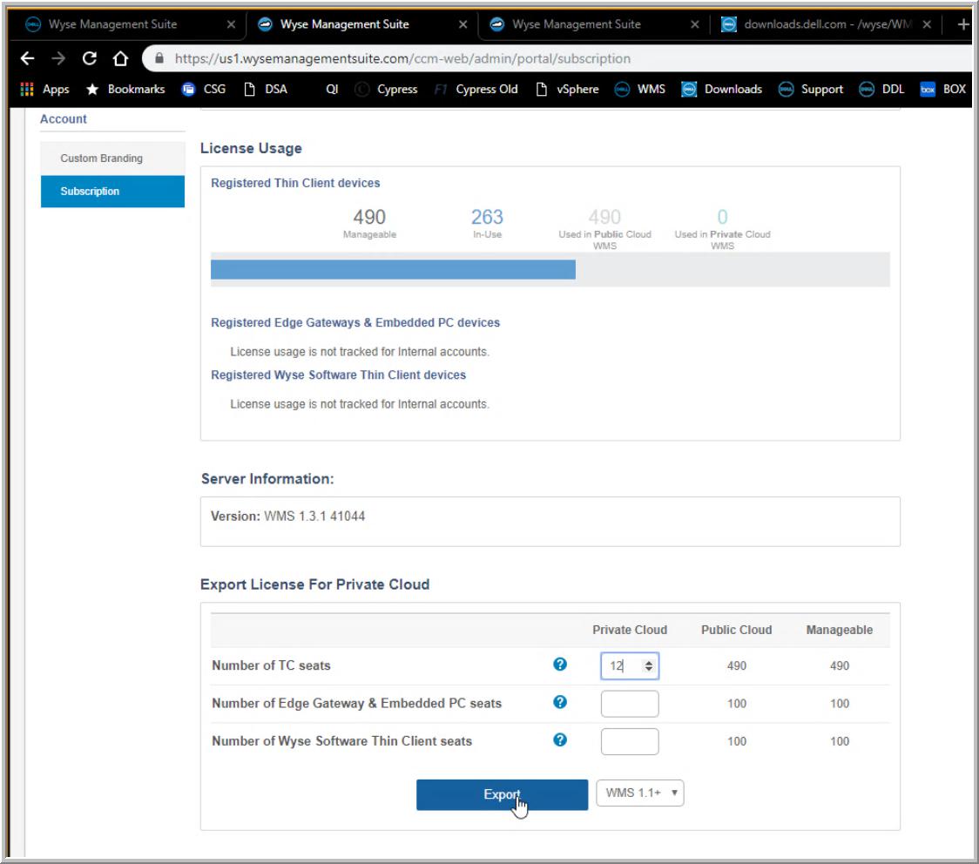The width and height of the screenshot is (979, 864).
Task: Click the browser forward arrow
Action: click(x=58, y=58)
